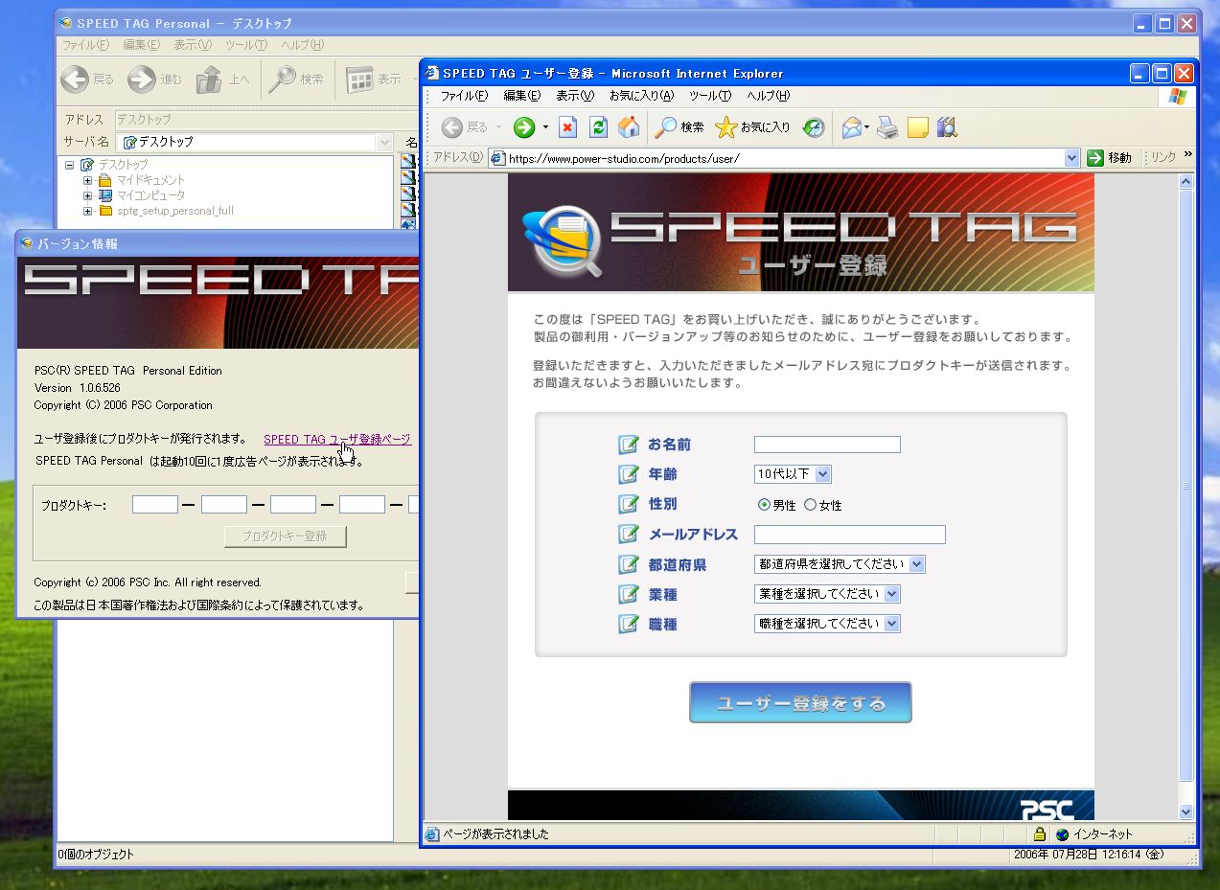Viewport: 1220px width, 890px height.
Task: Click the リンク links toolbar label
Action: [x=1163, y=157]
